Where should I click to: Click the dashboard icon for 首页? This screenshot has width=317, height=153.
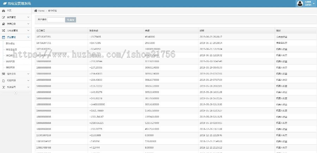coord(4,11)
